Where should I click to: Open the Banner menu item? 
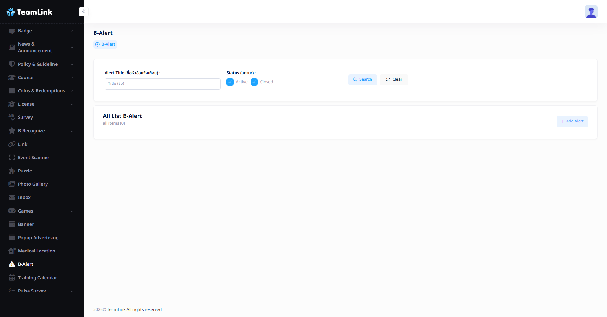[26, 224]
